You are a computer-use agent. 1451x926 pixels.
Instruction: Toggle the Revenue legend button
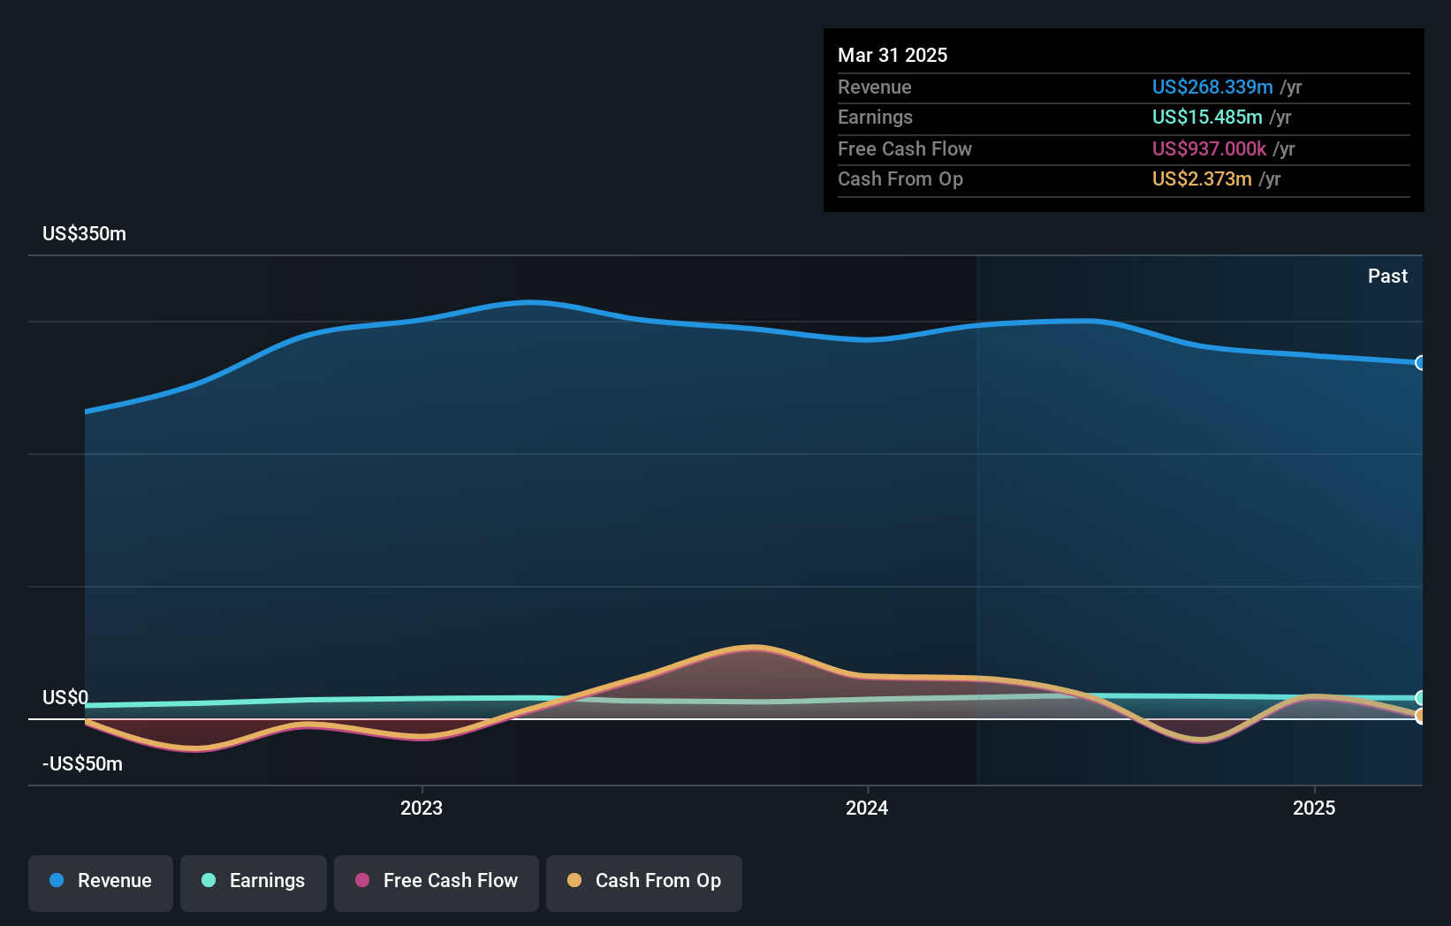click(x=101, y=883)
